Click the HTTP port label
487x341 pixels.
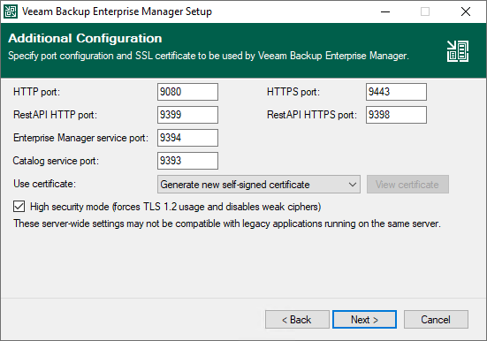[36, 92]
